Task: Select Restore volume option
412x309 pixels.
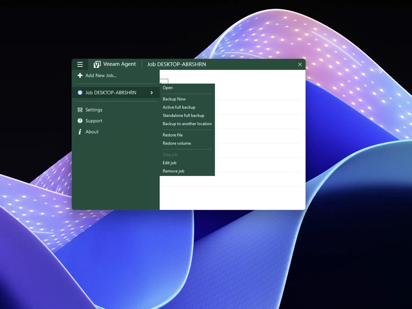Action: pos(177,143)
